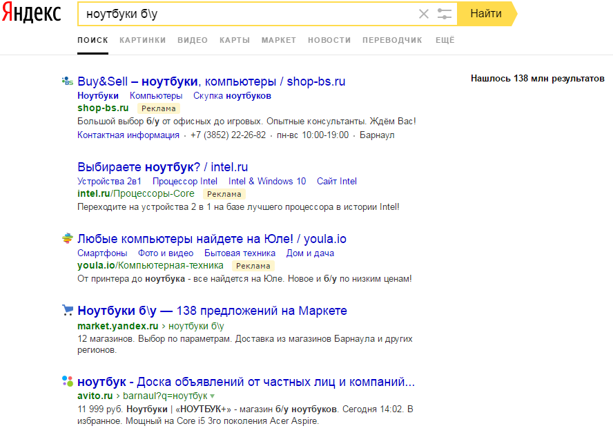Open Устройства 2в1 sitelink
This screenshot has width=613, height=435.
[x=109, y=181]
